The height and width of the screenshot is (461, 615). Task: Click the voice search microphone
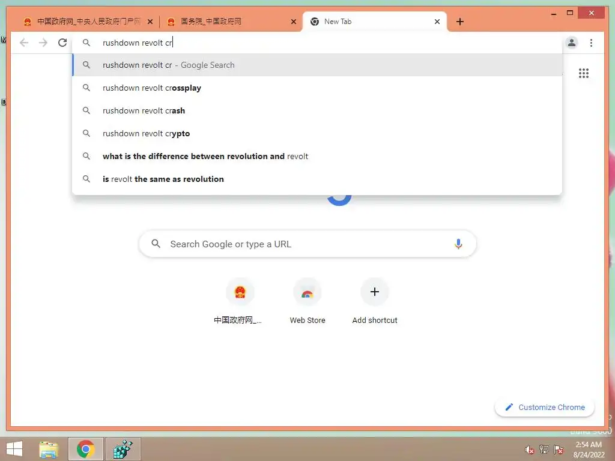(x=458, y=244)
